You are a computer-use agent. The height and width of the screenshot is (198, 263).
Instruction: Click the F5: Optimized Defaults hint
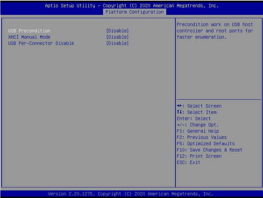[x=206, y=144]
